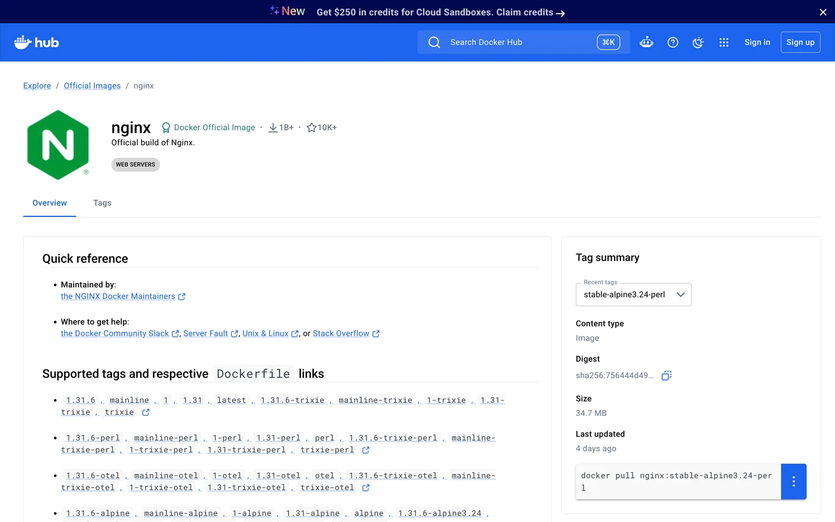Open the Gordon AI assistant robot icon
This screenshot has height=522, width=835.
(647, 42)
